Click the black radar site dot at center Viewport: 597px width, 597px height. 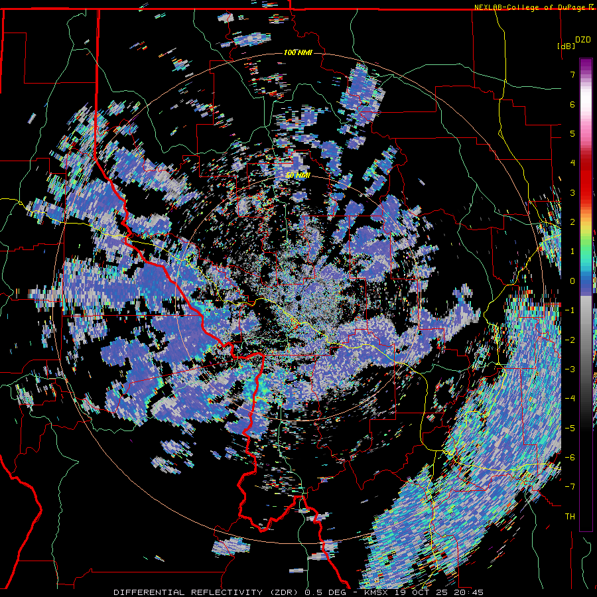click(298, 298)
